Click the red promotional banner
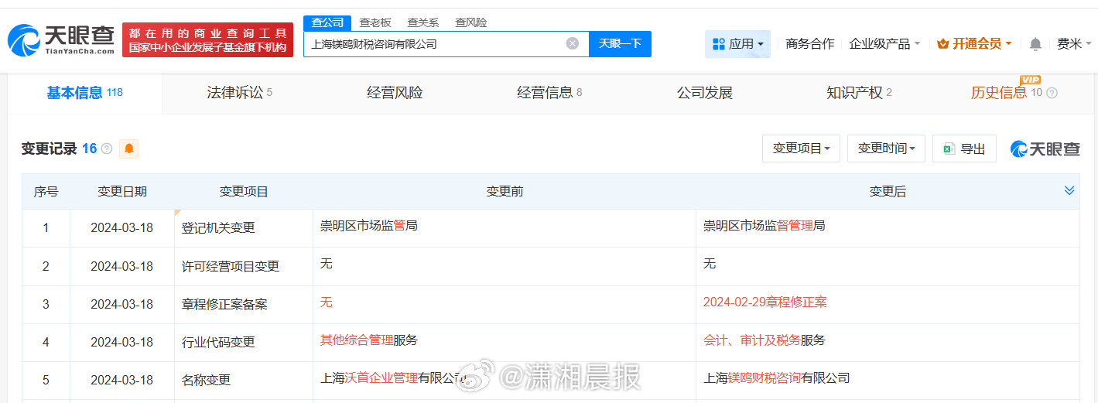The height and width of the screenshot is (403, 1098). point(208,40)
